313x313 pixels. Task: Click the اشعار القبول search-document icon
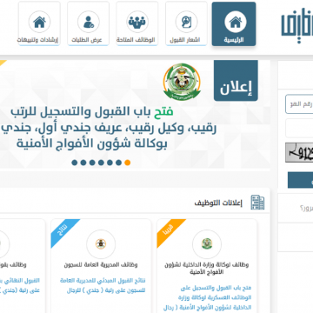(x=186, y=22)
